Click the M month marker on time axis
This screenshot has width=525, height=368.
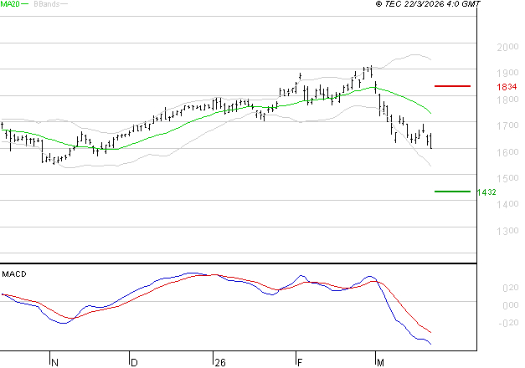click(x=380, y=363)
